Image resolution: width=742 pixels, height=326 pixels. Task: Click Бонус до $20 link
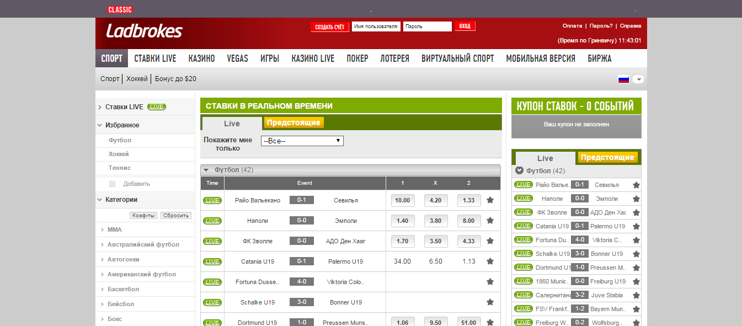pyautogui.click(x=175, y=79)
